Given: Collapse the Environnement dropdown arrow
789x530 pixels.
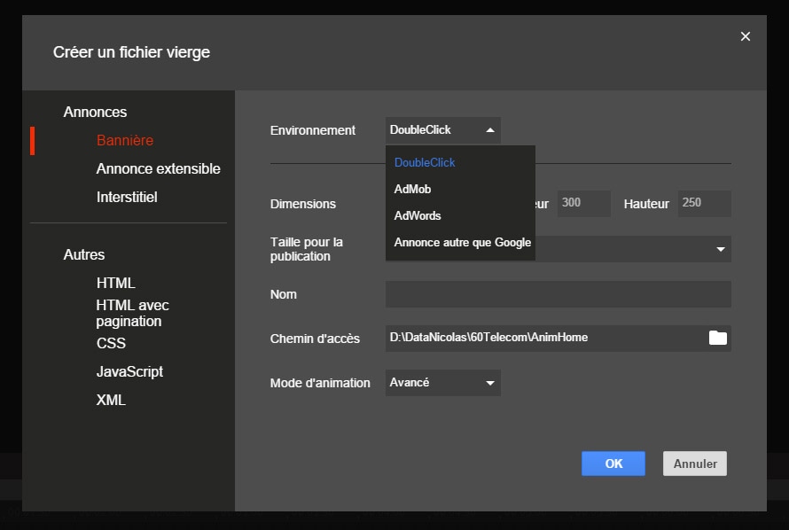Looking at the screenshot, I should coord(490,130).
